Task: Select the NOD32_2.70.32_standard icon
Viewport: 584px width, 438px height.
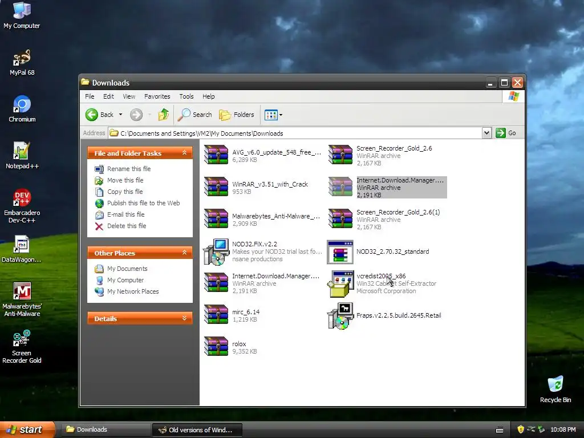Action: tap(340, 252)
